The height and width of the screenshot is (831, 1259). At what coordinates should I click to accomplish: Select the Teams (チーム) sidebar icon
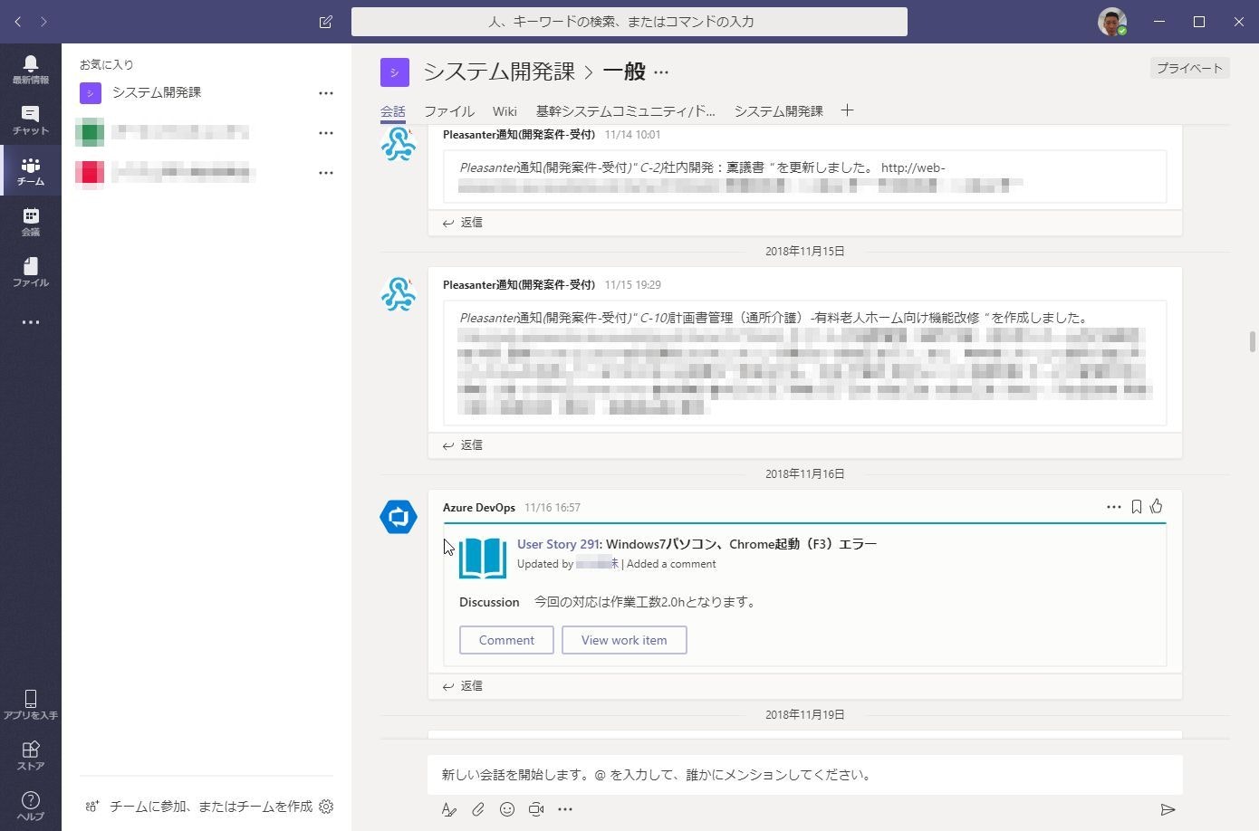coord(30,170)
